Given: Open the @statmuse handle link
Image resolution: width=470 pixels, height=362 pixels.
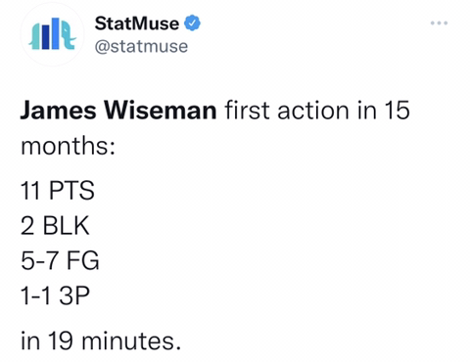Looking at the screenshot, I should (x=141, y=46).
